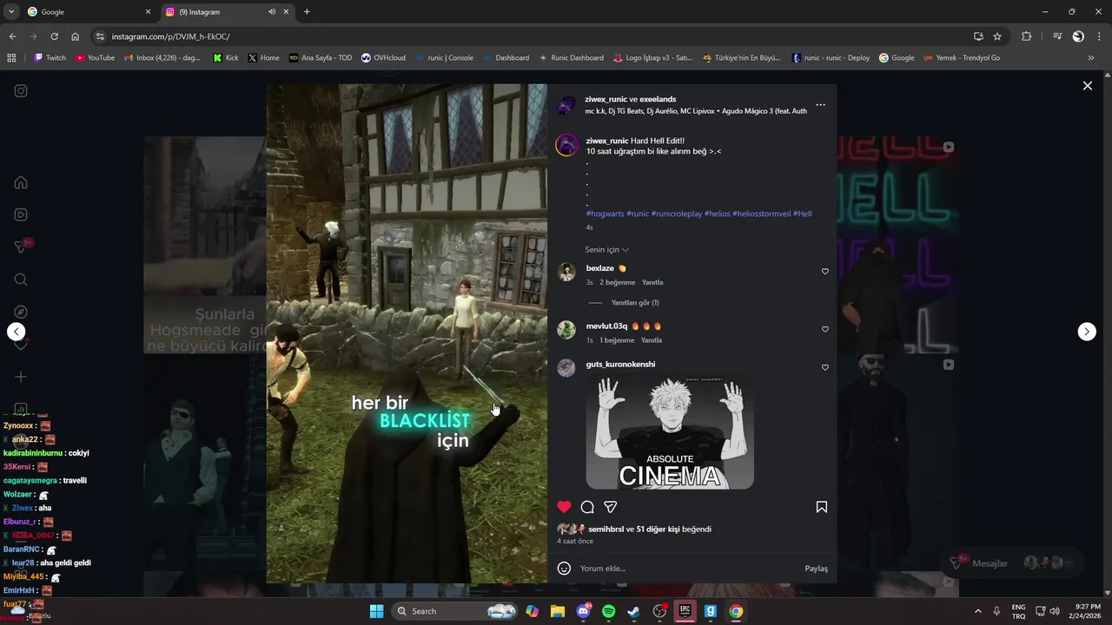
Task: Open the Mesajlar messages floating button
Action: (1012, 562)
